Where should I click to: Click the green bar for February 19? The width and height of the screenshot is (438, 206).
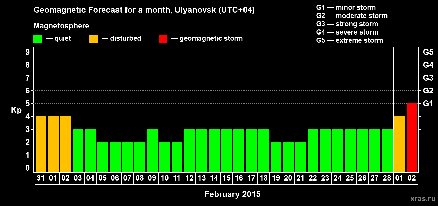[276, 157]
